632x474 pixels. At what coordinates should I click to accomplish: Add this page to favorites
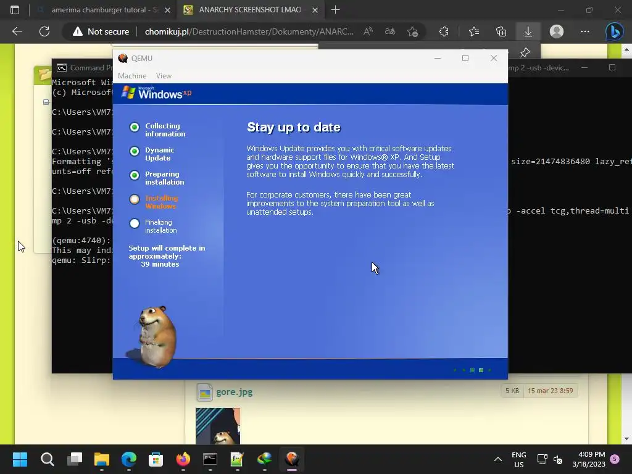tap(412, 31)
